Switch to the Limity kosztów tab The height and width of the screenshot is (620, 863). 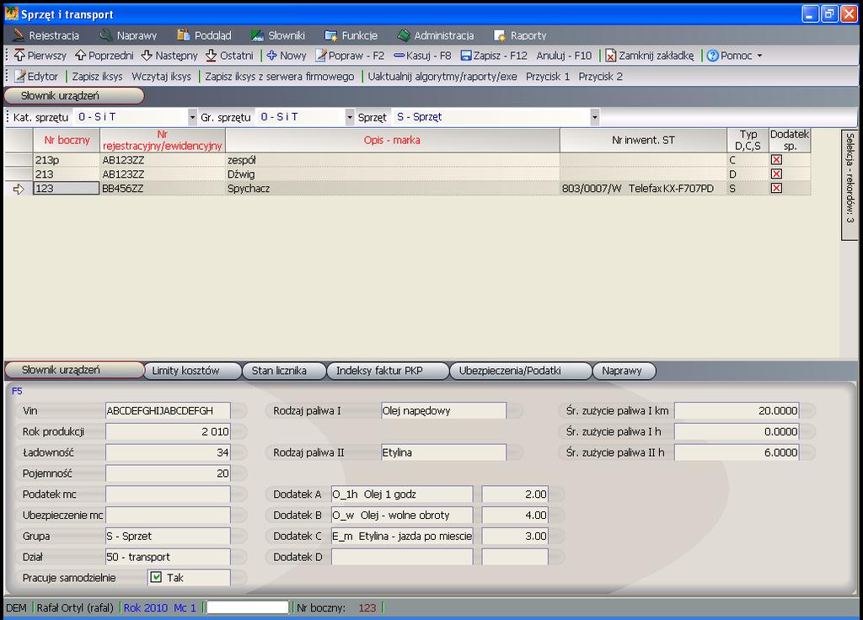point(193,371)
